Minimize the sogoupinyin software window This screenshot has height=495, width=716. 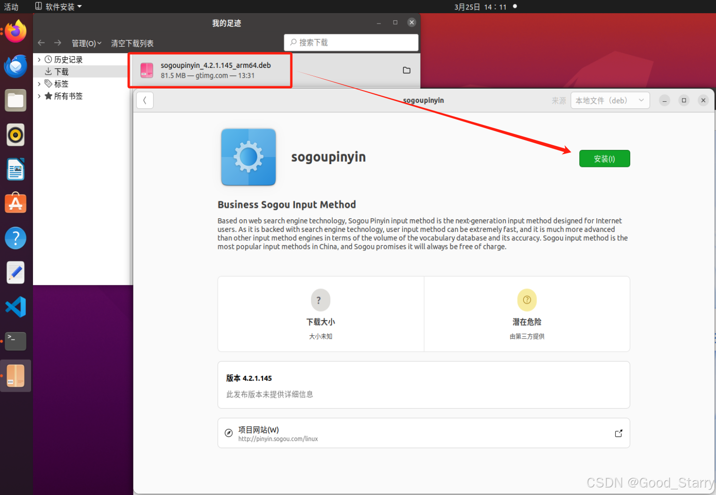pos(664,100)
